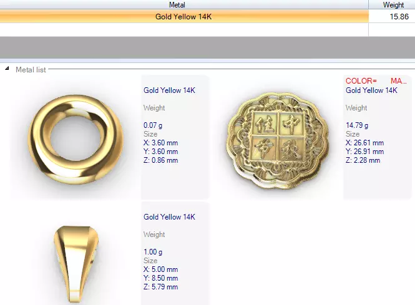Click the Z: 0.86 mm size value
This screenshot has height=305, width=415.
coord(160,160)
